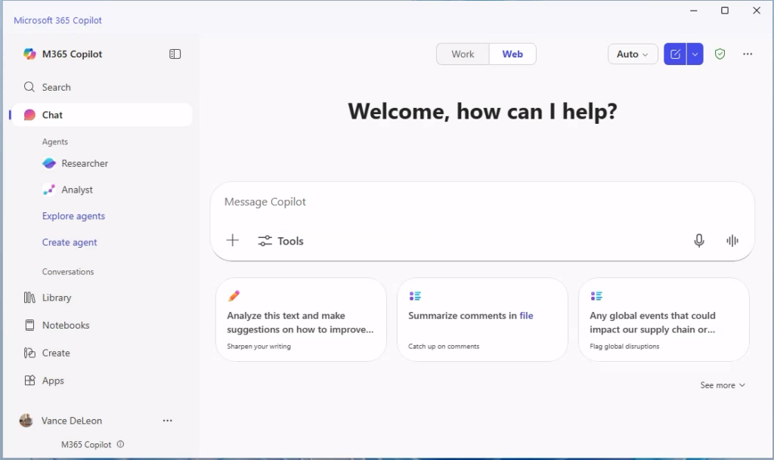Click the info icon beside M365 Copilot
Screen dimensions: 774x460
121,445
